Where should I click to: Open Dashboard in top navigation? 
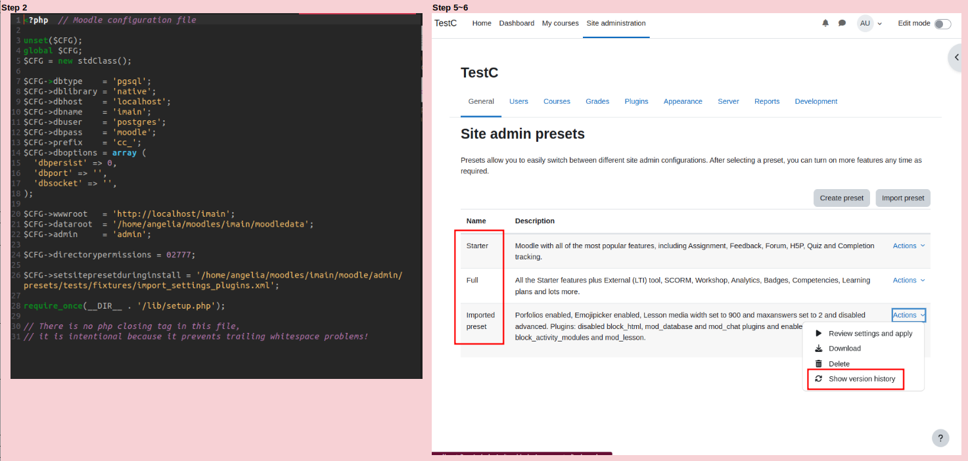click(x=517, y=23)
